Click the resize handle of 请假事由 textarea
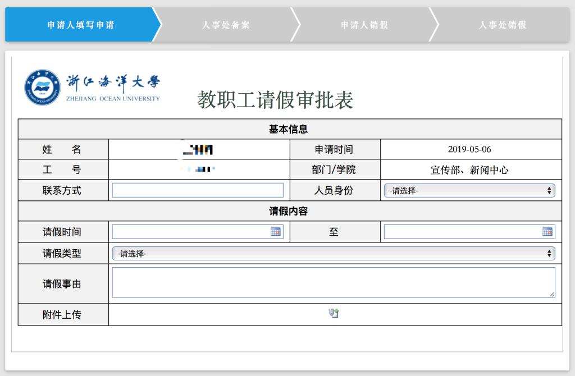Image resolution: width=575 pixels, height=376 pixels. tap(552, 294)
